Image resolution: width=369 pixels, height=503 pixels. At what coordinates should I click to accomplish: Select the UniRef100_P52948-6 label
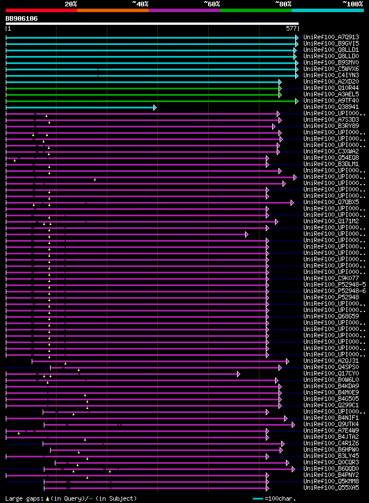[335, 291]
